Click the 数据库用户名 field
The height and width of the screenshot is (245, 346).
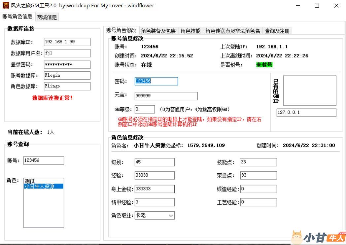pos(67,53)
